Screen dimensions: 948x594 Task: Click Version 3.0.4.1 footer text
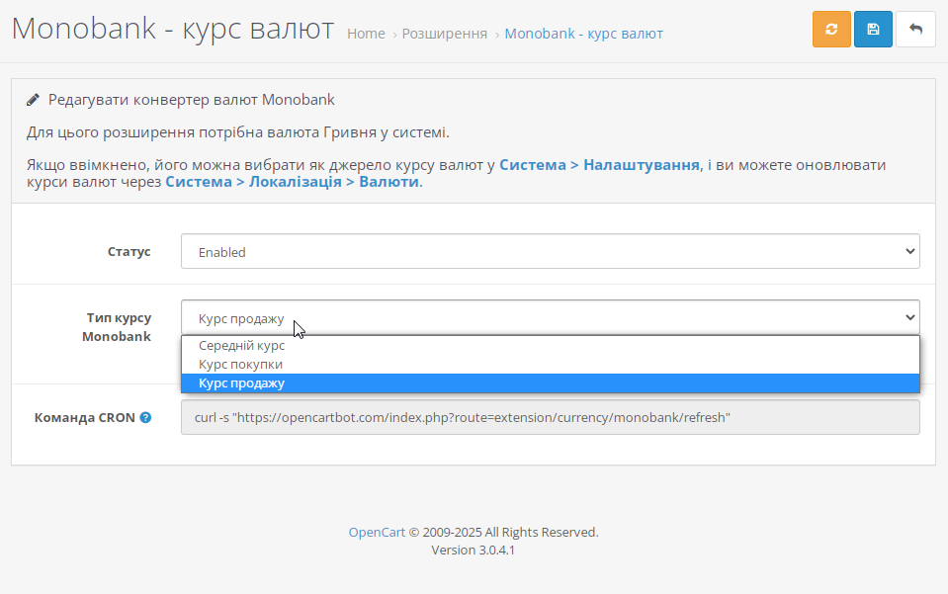(x=473, y=550)
